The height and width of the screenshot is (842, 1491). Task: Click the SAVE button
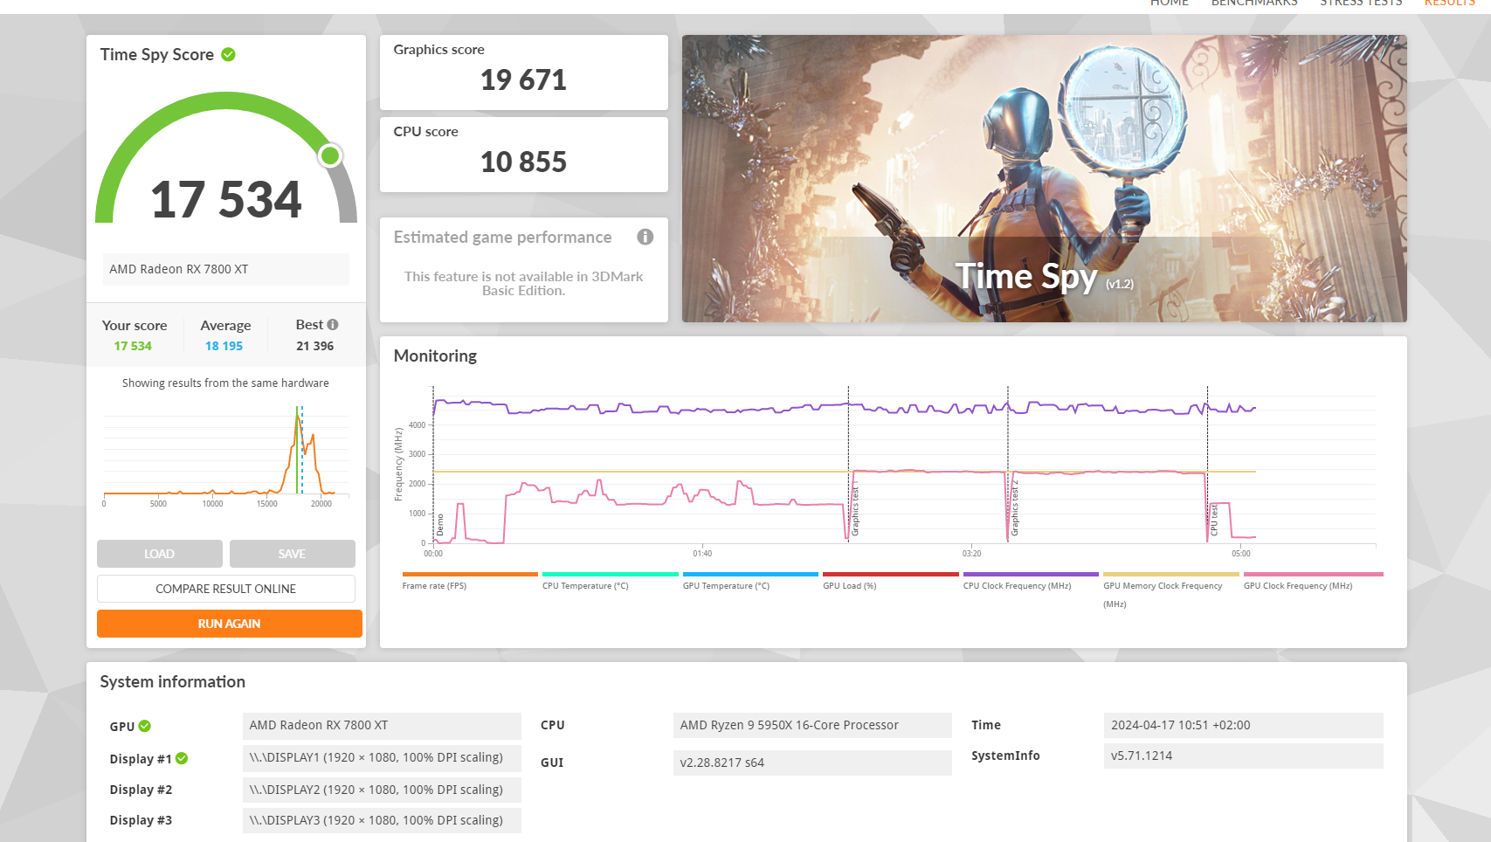[292, 554]
